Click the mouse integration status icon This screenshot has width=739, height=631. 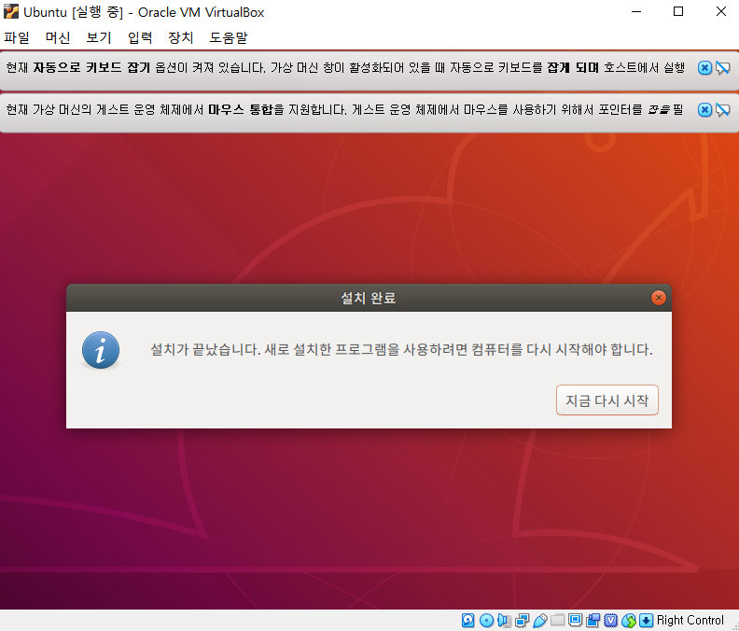click(629, 620)
